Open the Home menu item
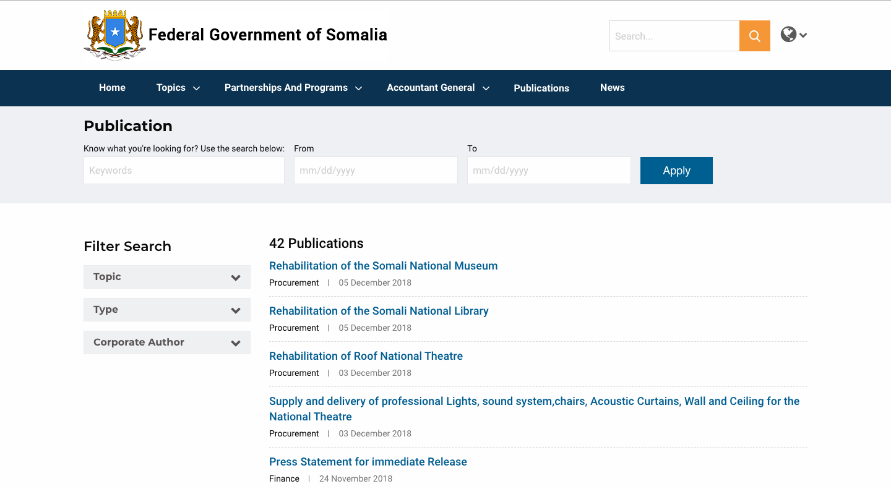 click(x=112, y=88)
